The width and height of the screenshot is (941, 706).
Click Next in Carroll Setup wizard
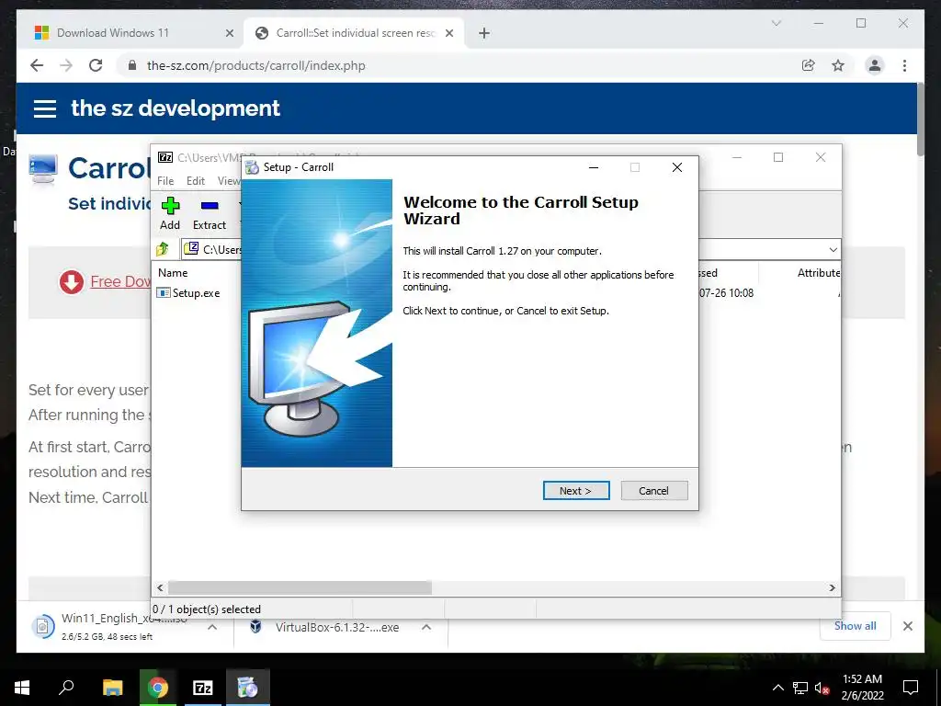click(x=575, y=491)
